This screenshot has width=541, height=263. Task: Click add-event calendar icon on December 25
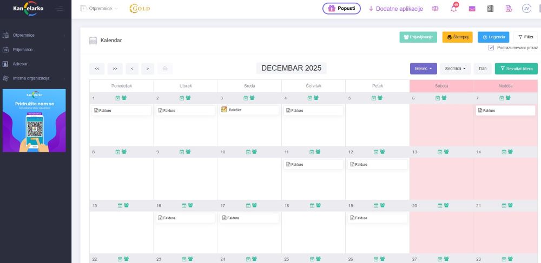312,259
